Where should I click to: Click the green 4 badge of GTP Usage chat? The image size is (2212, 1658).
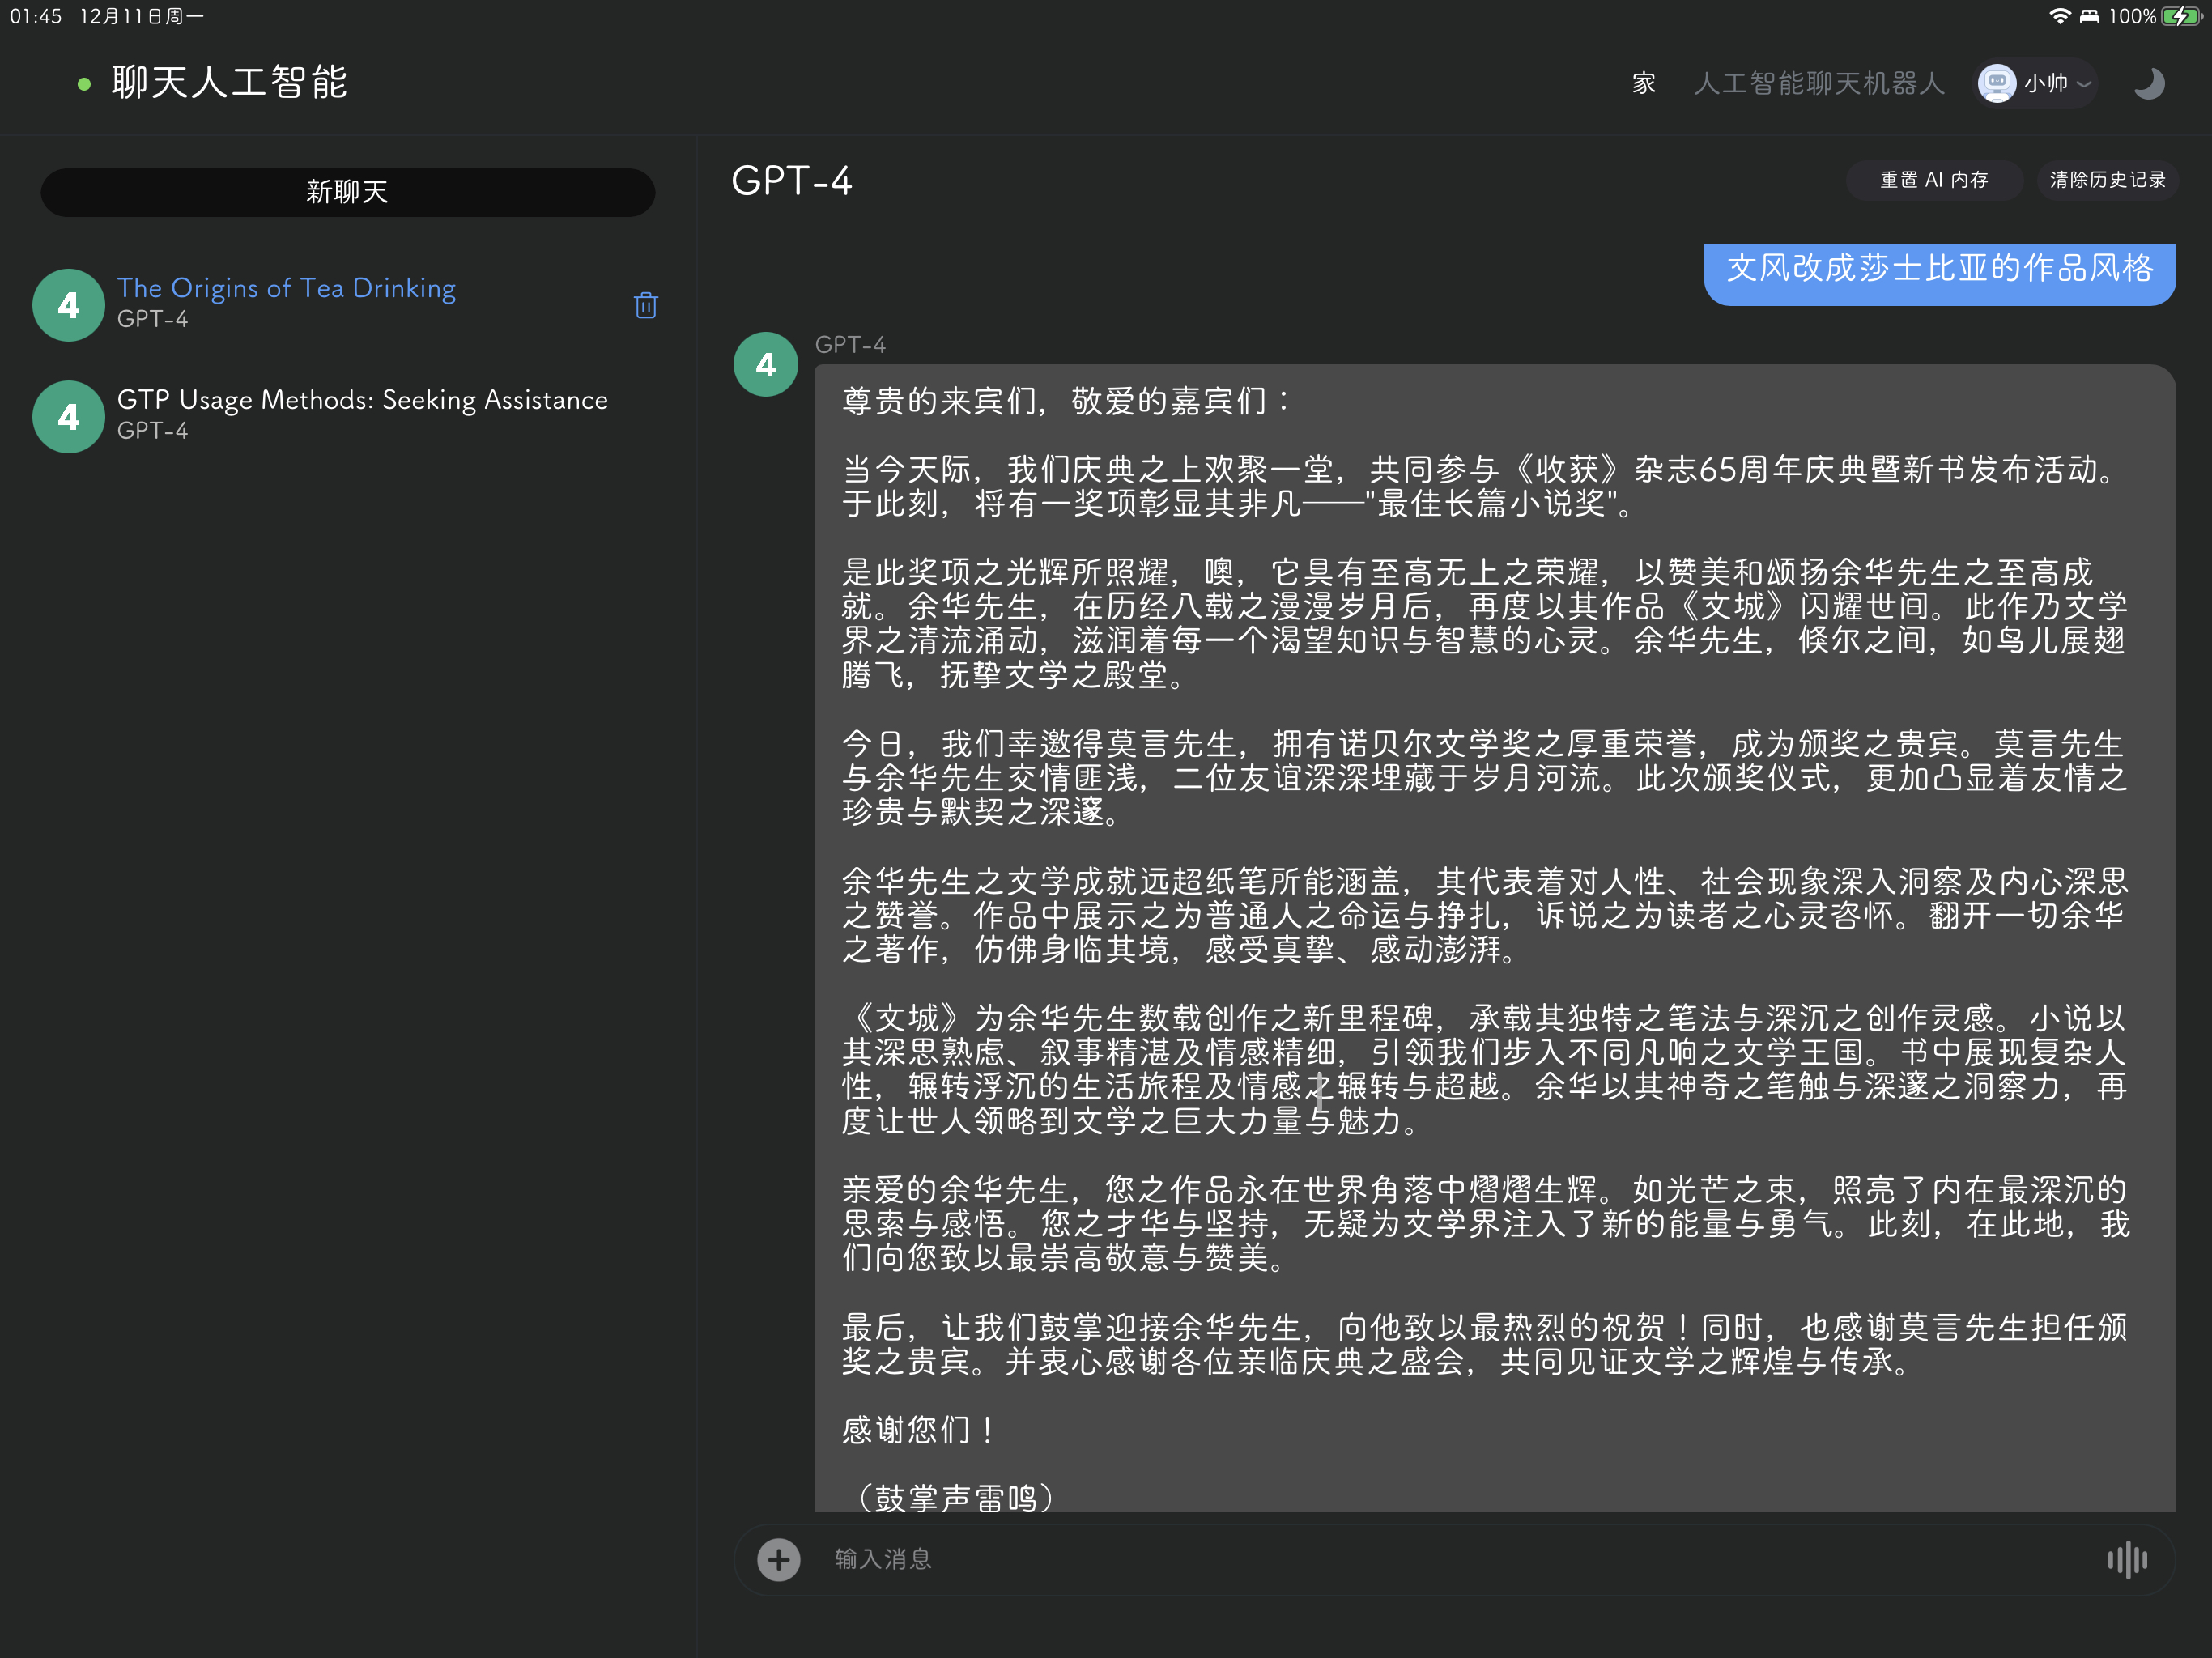click(68, 417)
